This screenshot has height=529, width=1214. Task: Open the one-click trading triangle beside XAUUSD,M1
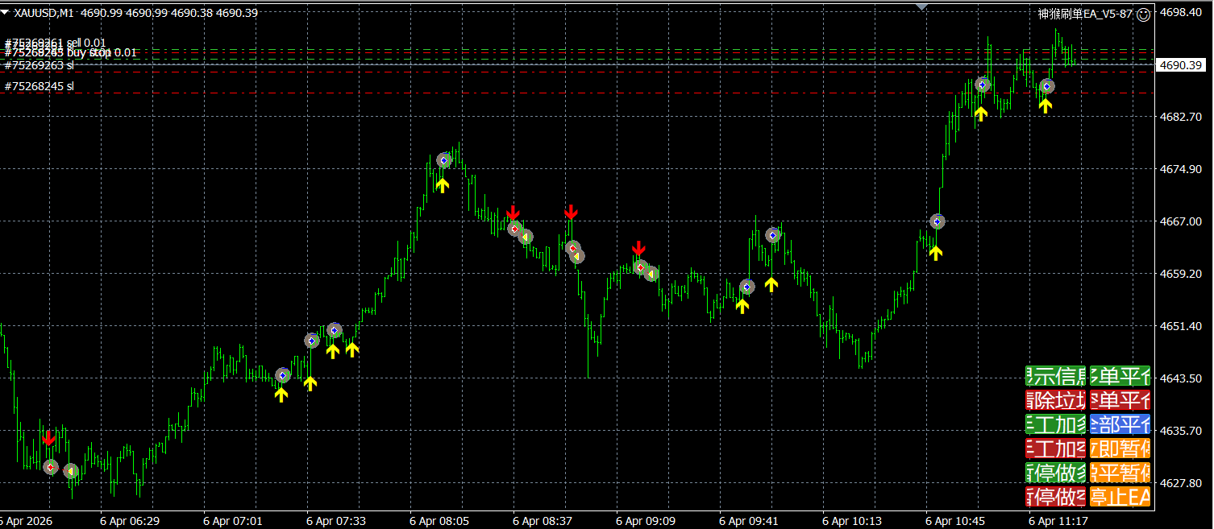pos(5,13)
